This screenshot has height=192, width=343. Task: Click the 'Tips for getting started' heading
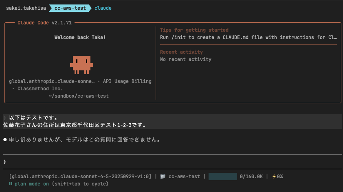click(x=194, y=30)
